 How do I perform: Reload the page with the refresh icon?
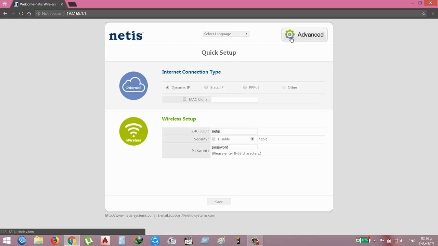pyautogui.click(x=21, y=13)
